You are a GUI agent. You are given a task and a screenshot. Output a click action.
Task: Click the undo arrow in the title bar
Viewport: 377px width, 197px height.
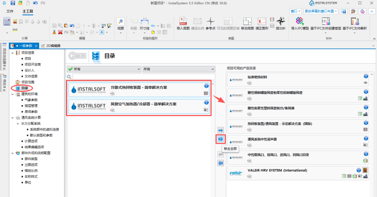point(35,3)
